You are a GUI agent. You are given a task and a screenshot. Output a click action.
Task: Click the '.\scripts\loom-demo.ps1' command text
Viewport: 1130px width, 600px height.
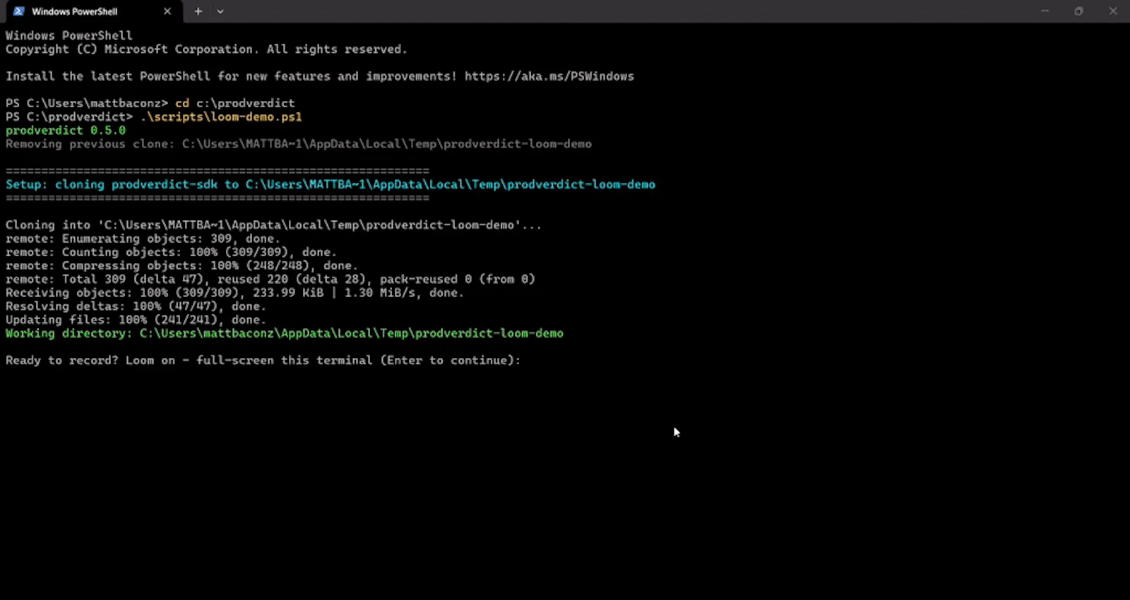221,117
